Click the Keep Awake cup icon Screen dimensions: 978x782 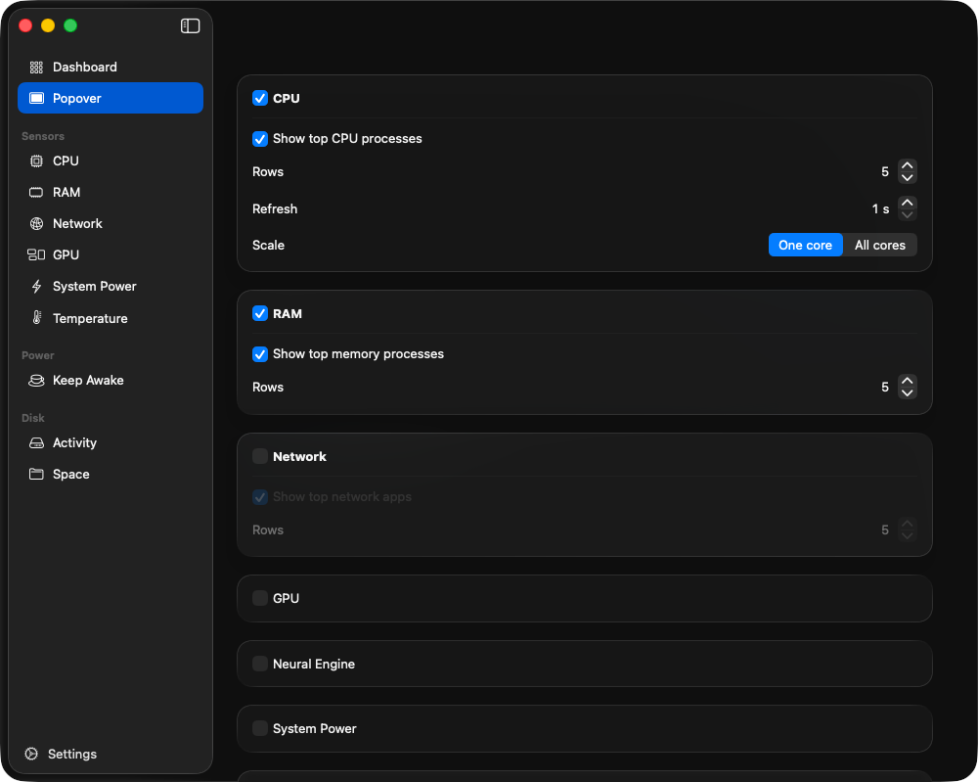click(37, 380)
